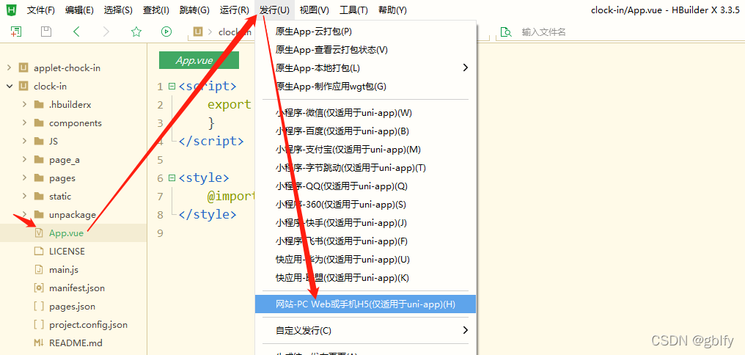Expand the applet-chock-in project node
The height and width of the screenshot is (355, 745).
click(9, 68)
